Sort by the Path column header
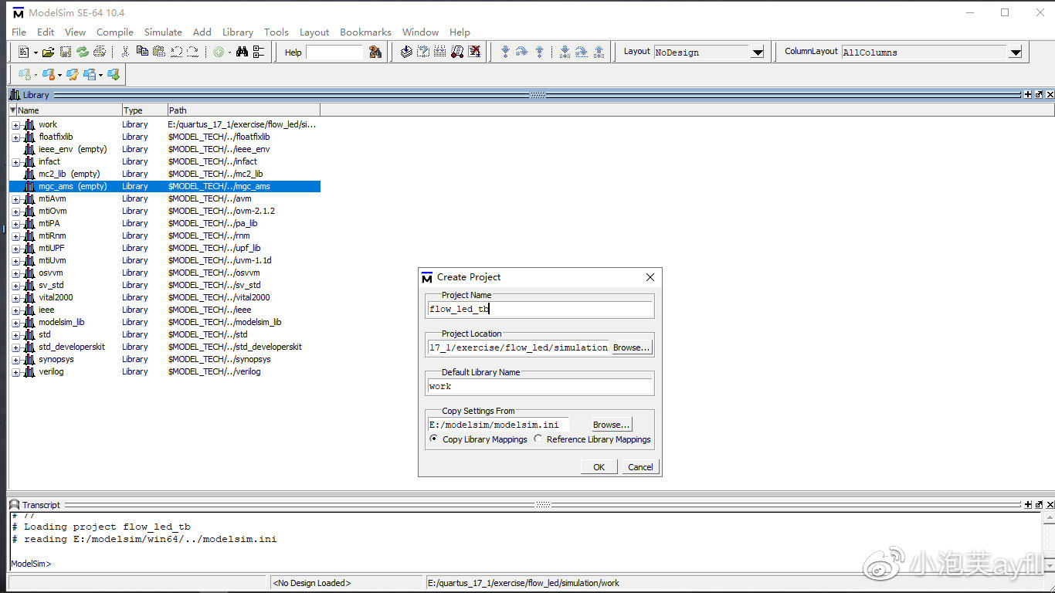1055x593 pixels. click(243, 110)
